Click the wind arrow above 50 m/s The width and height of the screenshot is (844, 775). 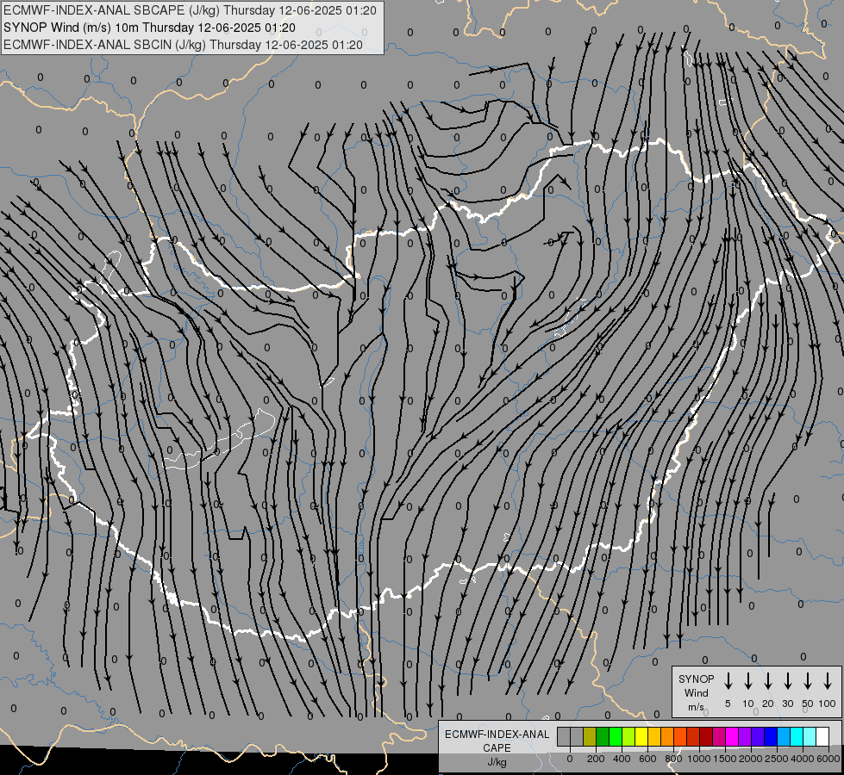(808, 681)
